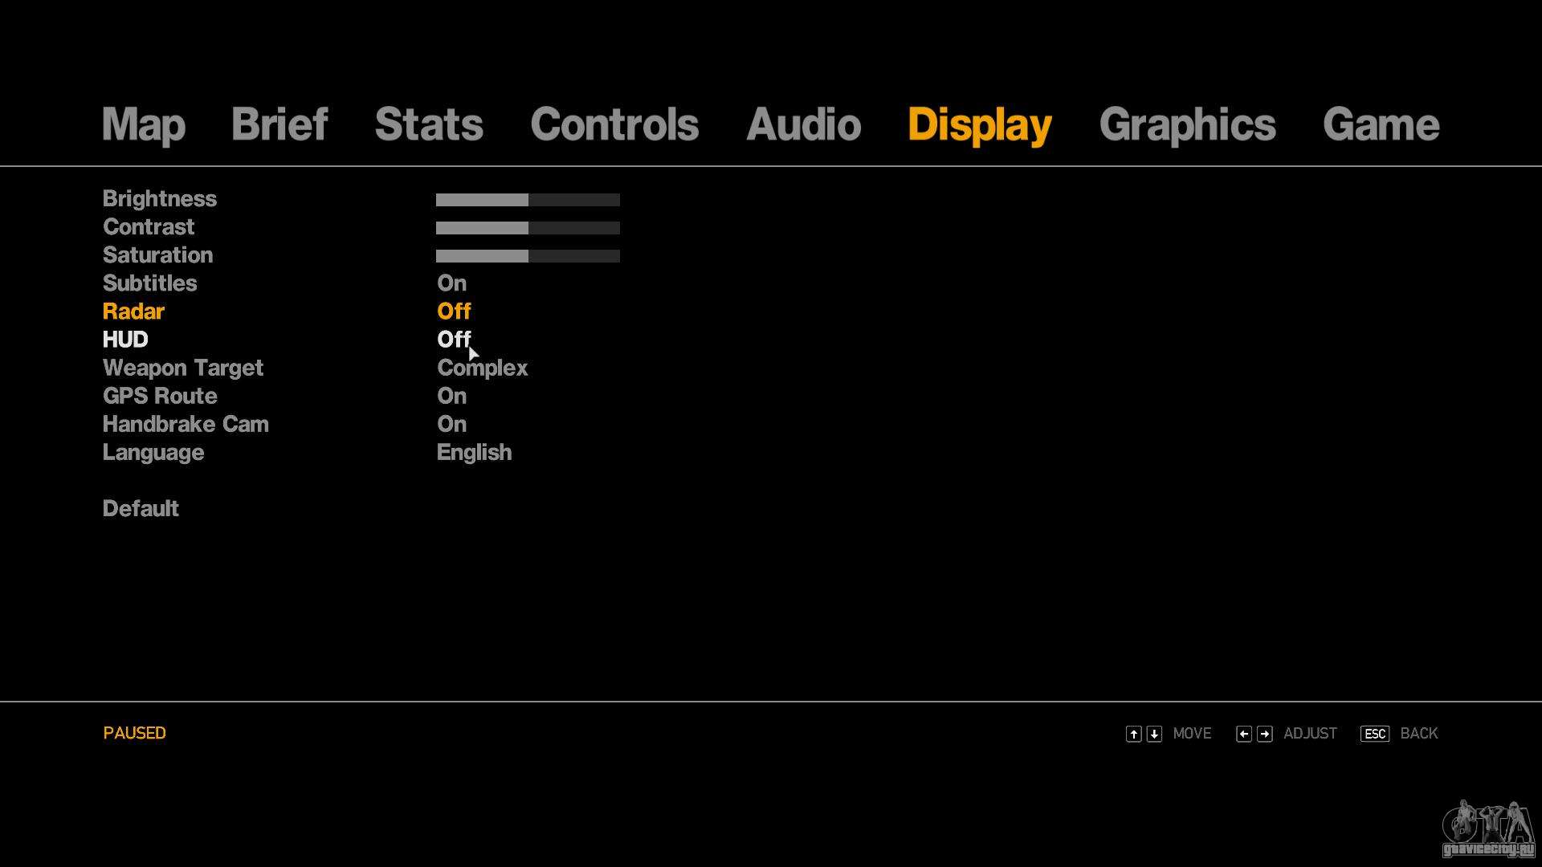Open the Brief menu tab

pyautogui.click(x=279, y=124)
